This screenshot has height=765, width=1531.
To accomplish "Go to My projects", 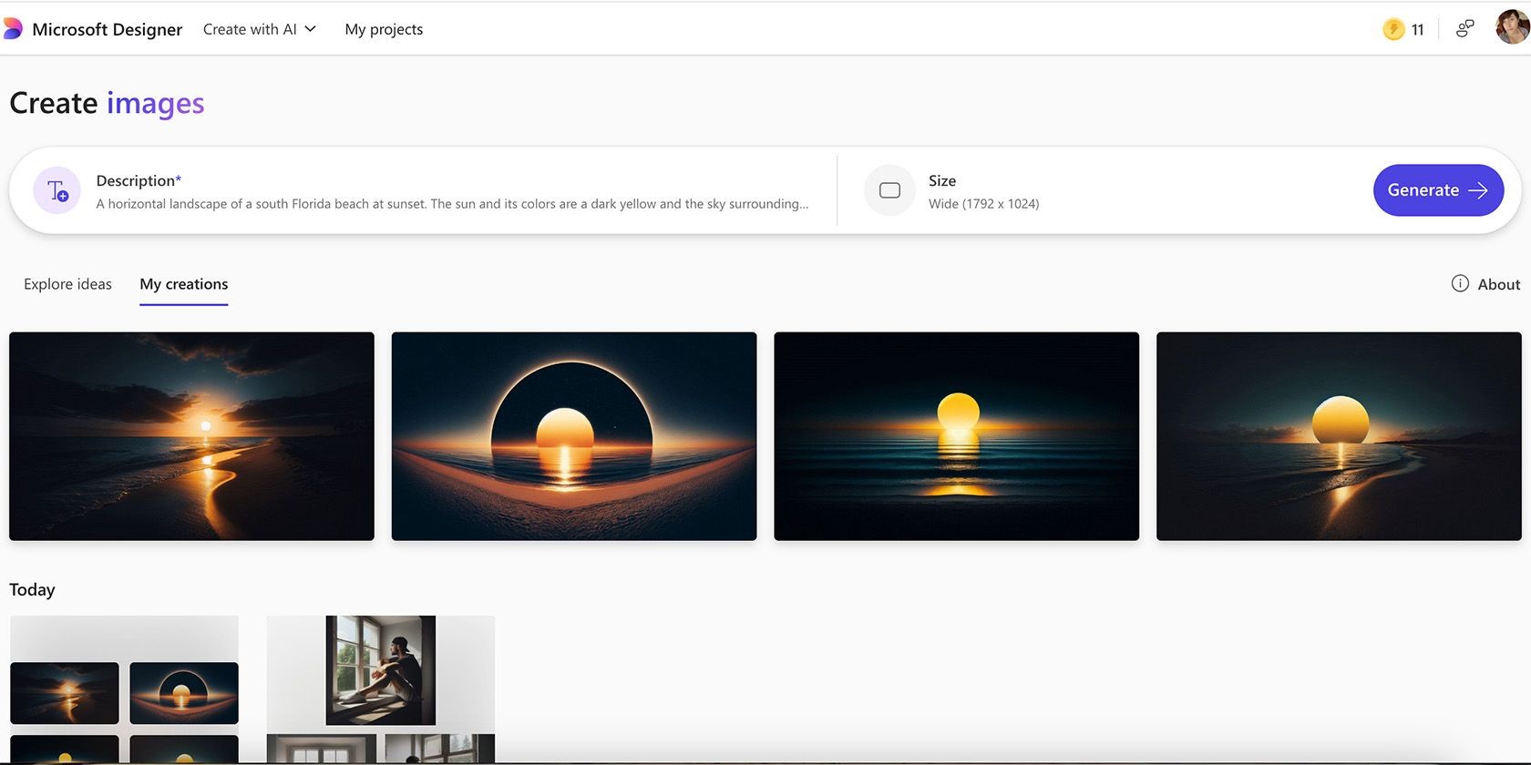I will (384, 29).
